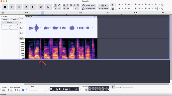Open the time display format dropdown
The width and height of the screenshot is (172, 96).
pos(78,89)
